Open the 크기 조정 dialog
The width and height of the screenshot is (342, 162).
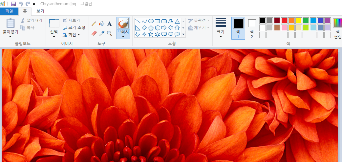coord(74,27)
